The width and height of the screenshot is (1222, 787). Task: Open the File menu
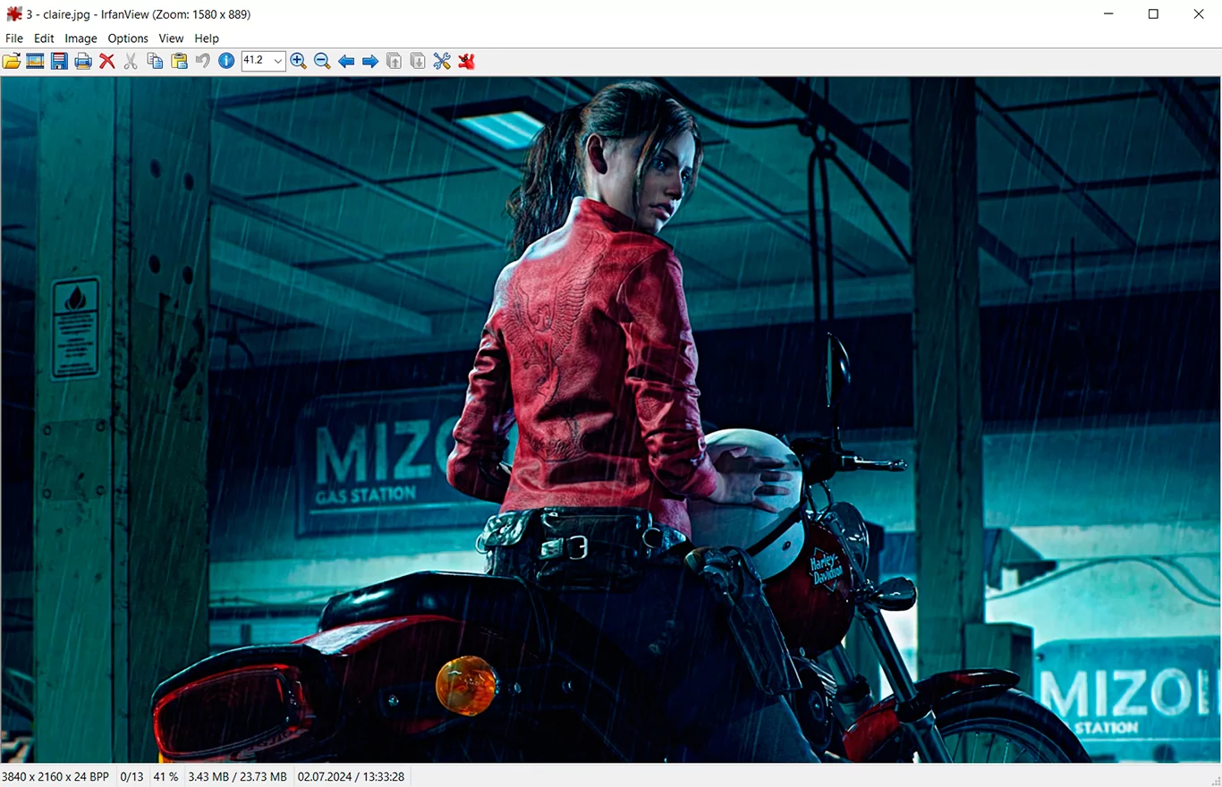(x=14, y=38)
